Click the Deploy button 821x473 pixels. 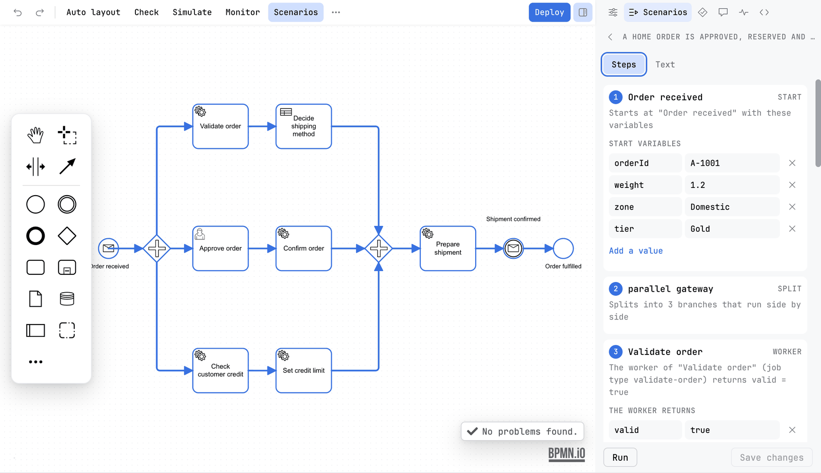549,12
